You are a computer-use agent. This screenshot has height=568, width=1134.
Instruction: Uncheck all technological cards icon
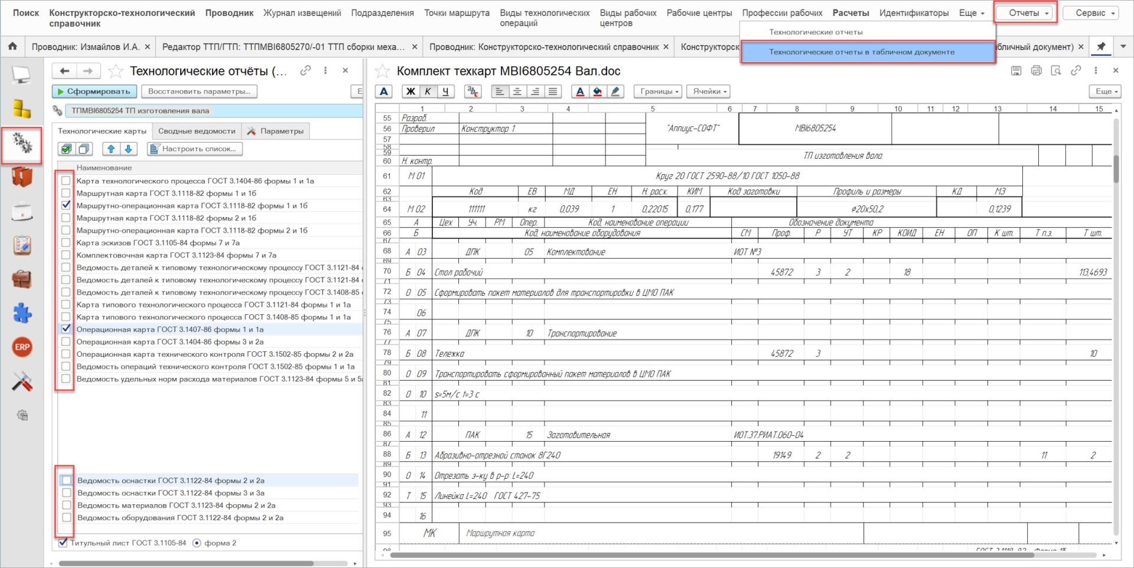[x=84, y=149]
